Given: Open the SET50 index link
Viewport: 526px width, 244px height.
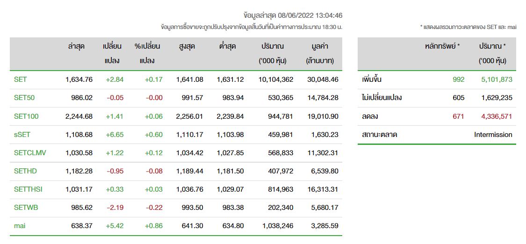Looking at the screenshot, I should (x=24, y=98).
